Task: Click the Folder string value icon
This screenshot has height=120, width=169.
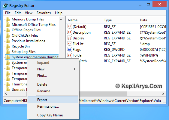Action: pos(70,55)
